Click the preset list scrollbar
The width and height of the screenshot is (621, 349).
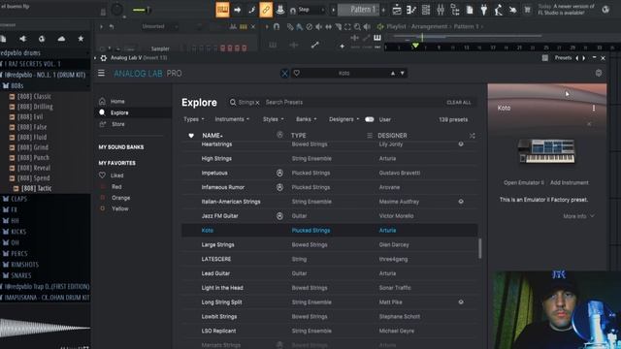point(480,248)
